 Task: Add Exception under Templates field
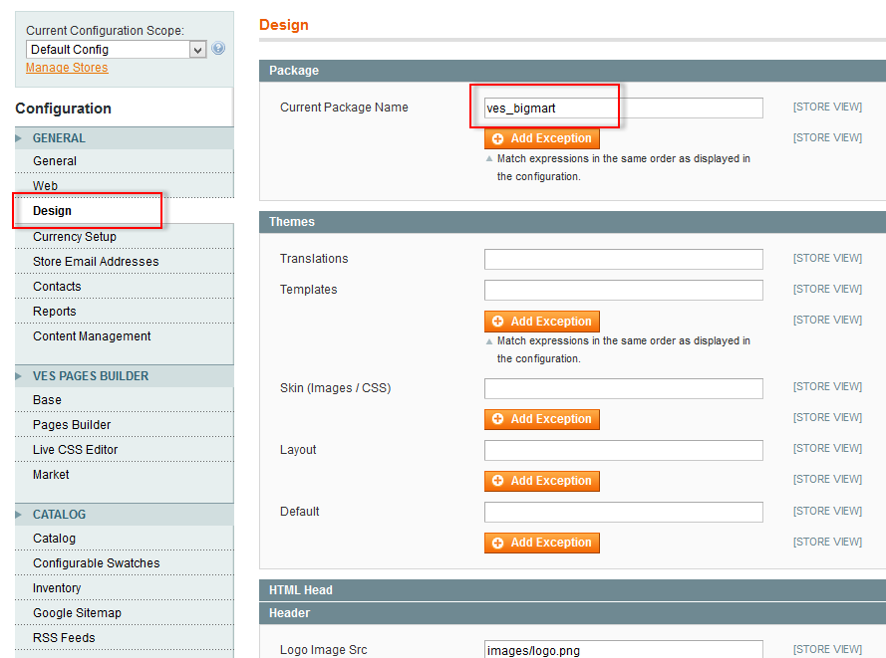tap(542, 322)
